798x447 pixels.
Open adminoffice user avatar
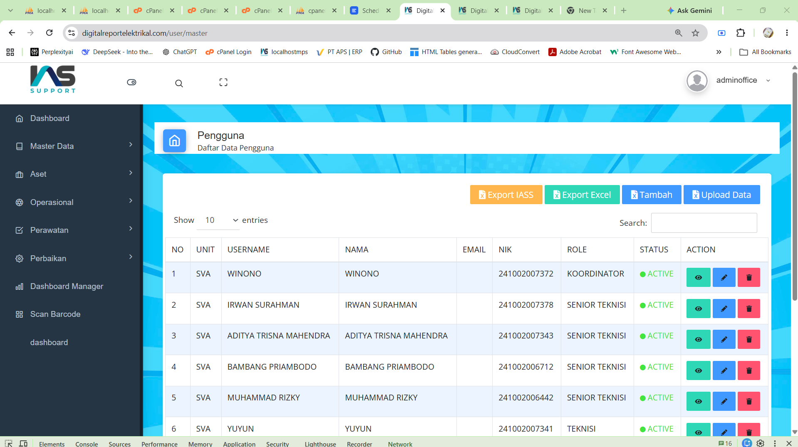click(697, 81)
